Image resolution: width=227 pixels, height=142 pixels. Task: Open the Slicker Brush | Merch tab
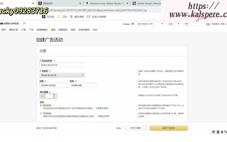coord(146,3)
